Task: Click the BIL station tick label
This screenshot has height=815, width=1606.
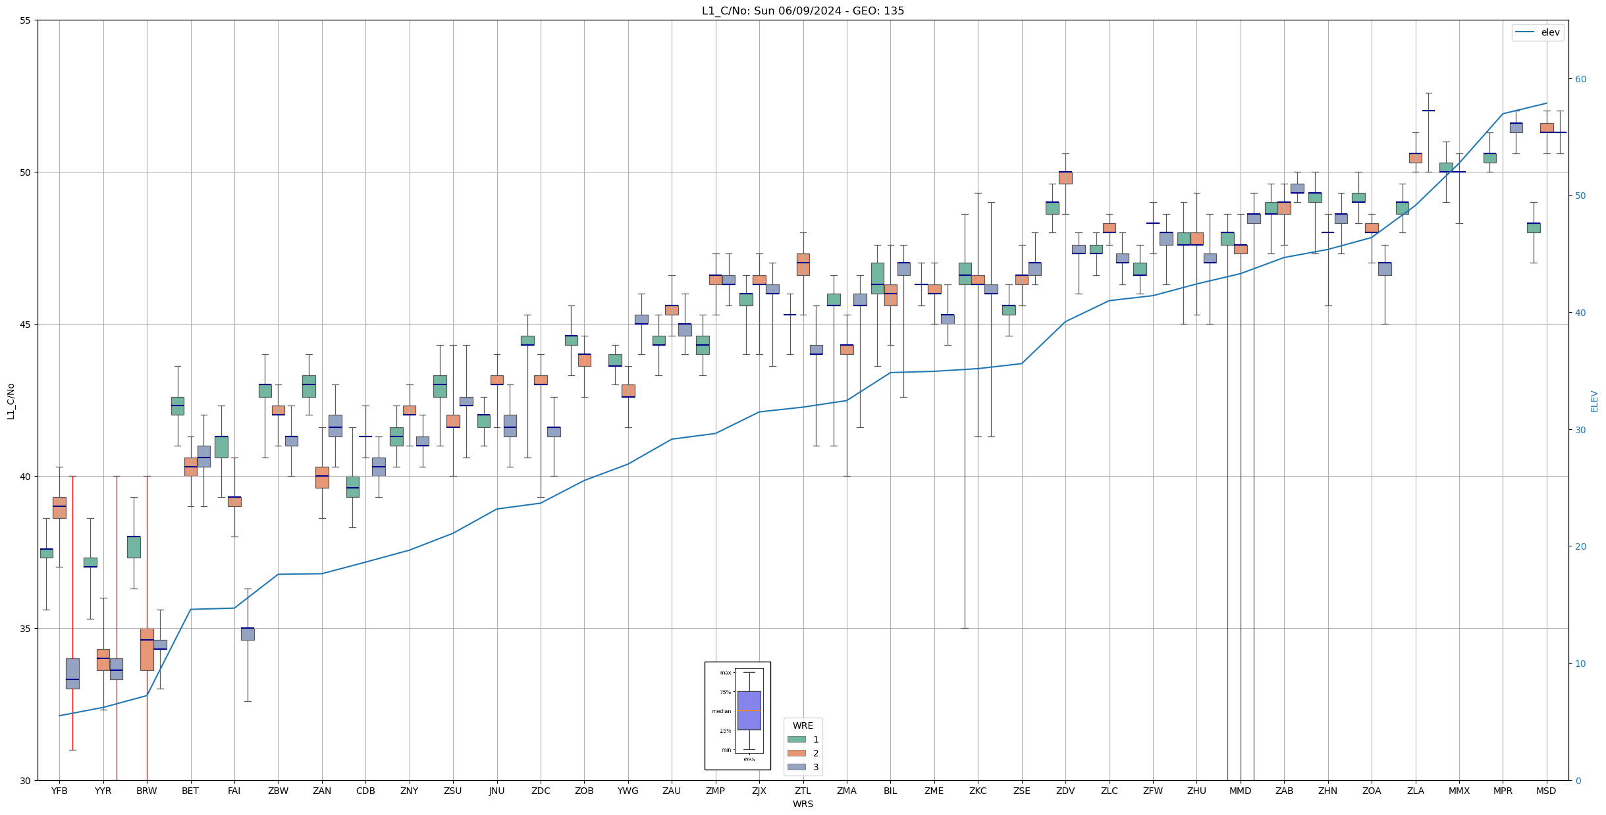Action: (x=890, y=791)
